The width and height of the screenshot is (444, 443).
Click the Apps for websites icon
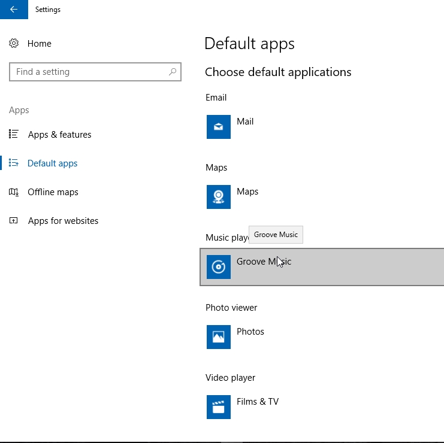pos(14,221)
